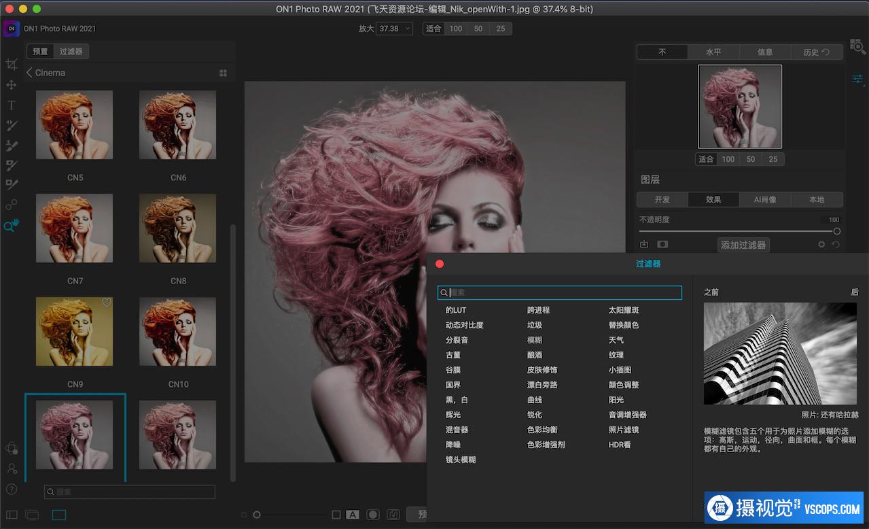Open the AI肖像 tab
The width and height of the screenshot is (869, 529).
pos(765,200)
